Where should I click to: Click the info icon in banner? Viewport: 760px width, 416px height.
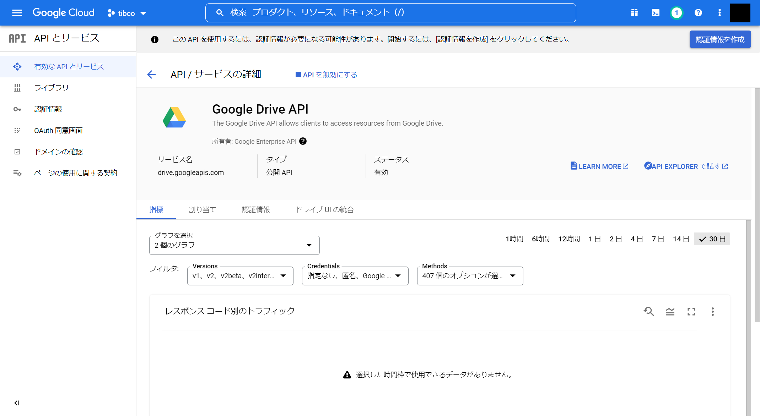(155, 39)
